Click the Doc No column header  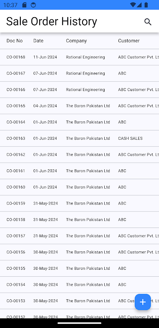coord(15,41)
